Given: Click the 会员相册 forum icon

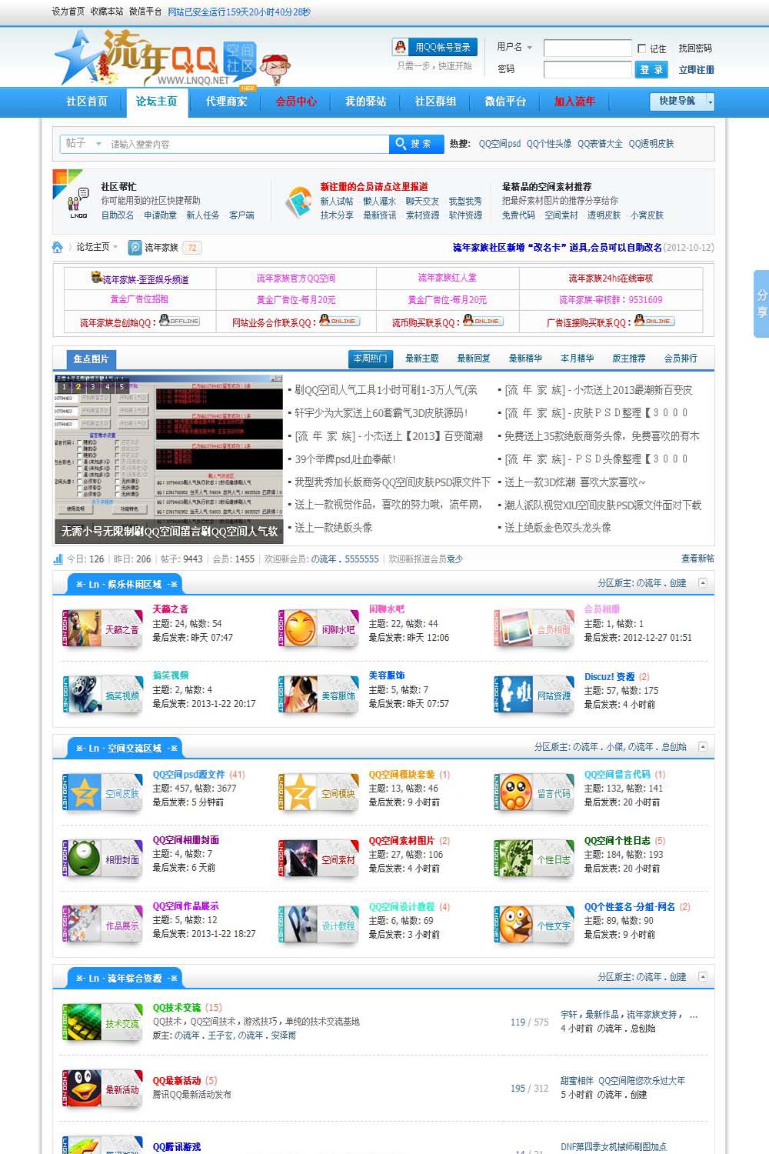Looking at the screenshot, I should (x=534, y=629).
